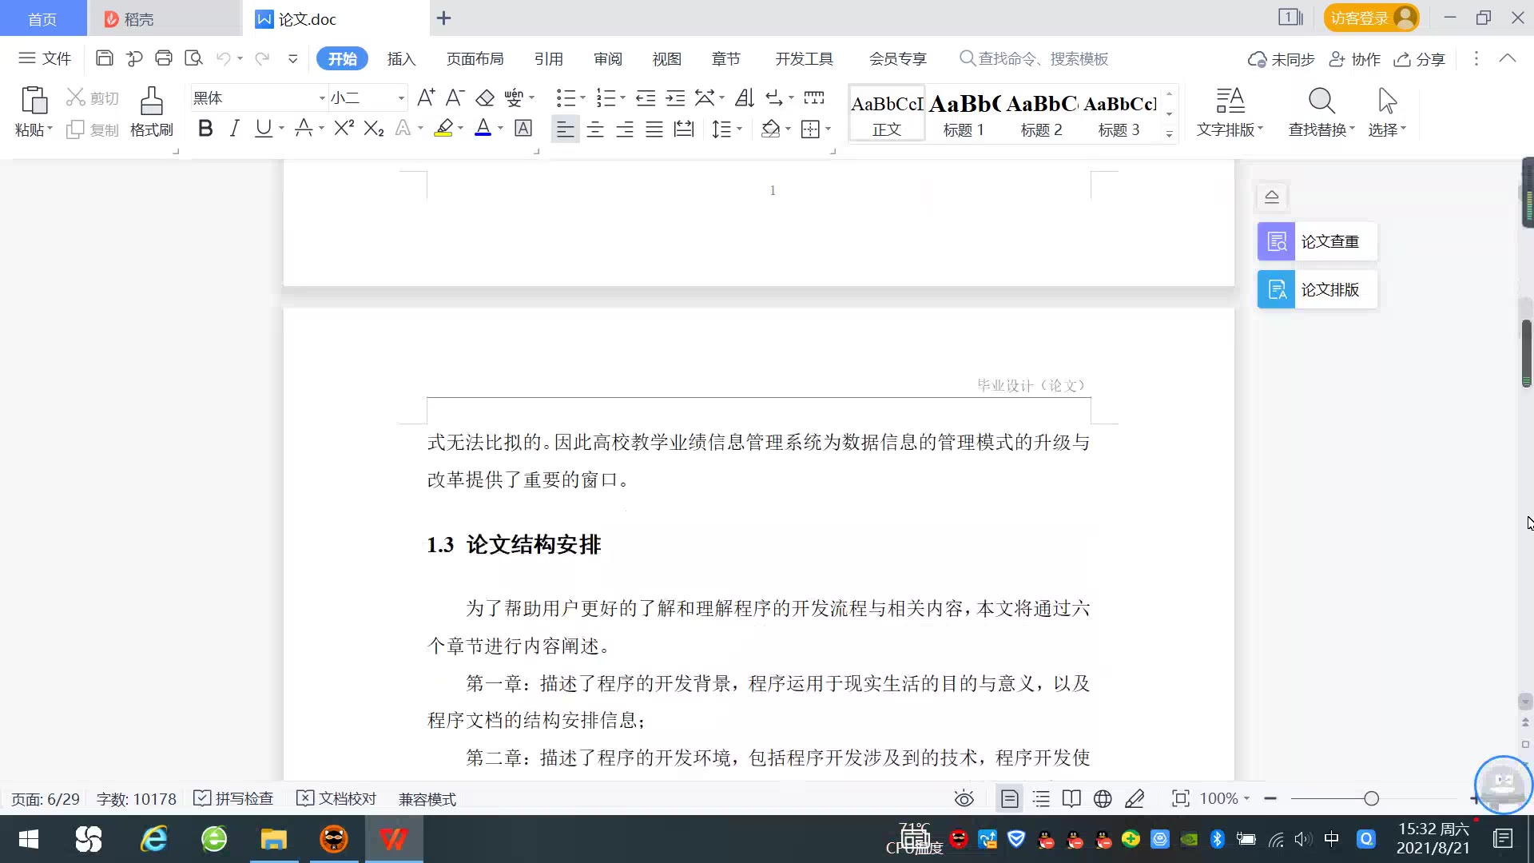Apply the 标题 1 heading style

click(964, 114)
